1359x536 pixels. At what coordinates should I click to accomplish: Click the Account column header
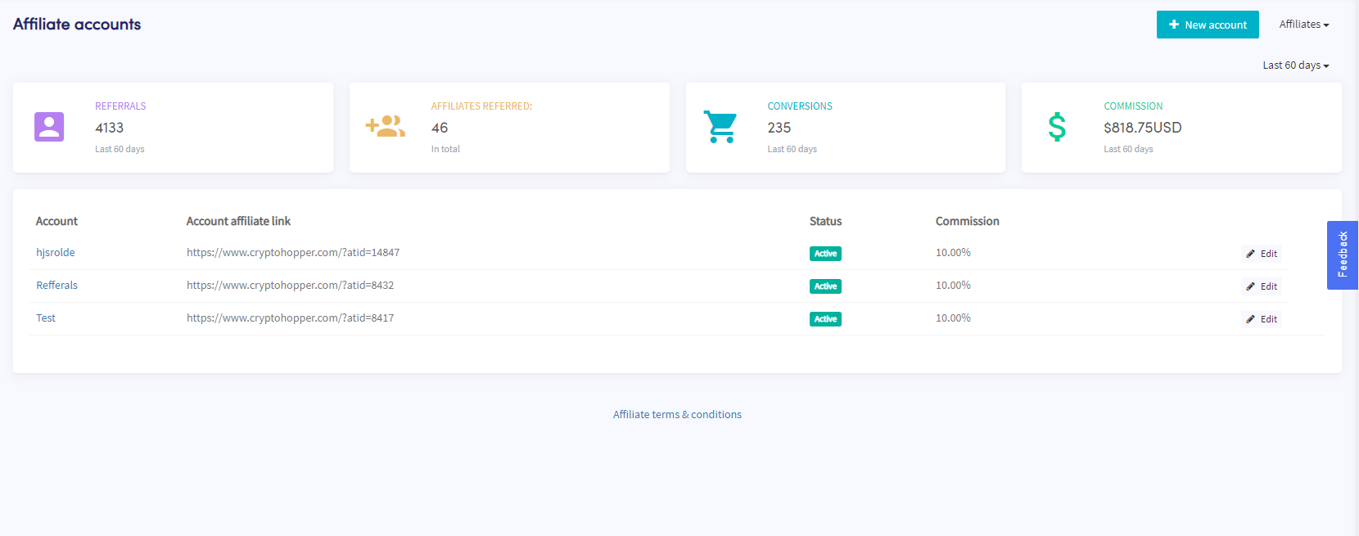click(x=56, y=222)
